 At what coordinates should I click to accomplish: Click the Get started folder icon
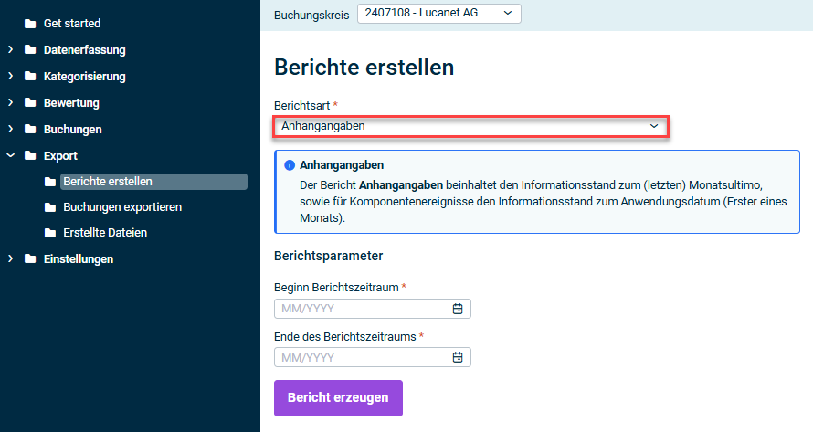pos(30,24)
